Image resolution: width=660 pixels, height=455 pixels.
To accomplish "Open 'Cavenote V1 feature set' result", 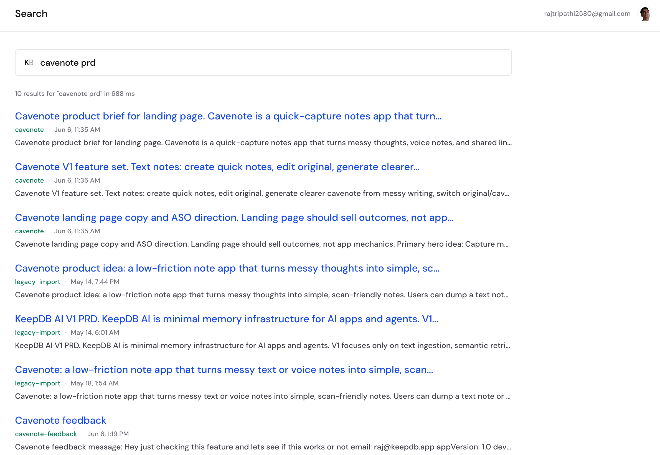I will [217, 167].
